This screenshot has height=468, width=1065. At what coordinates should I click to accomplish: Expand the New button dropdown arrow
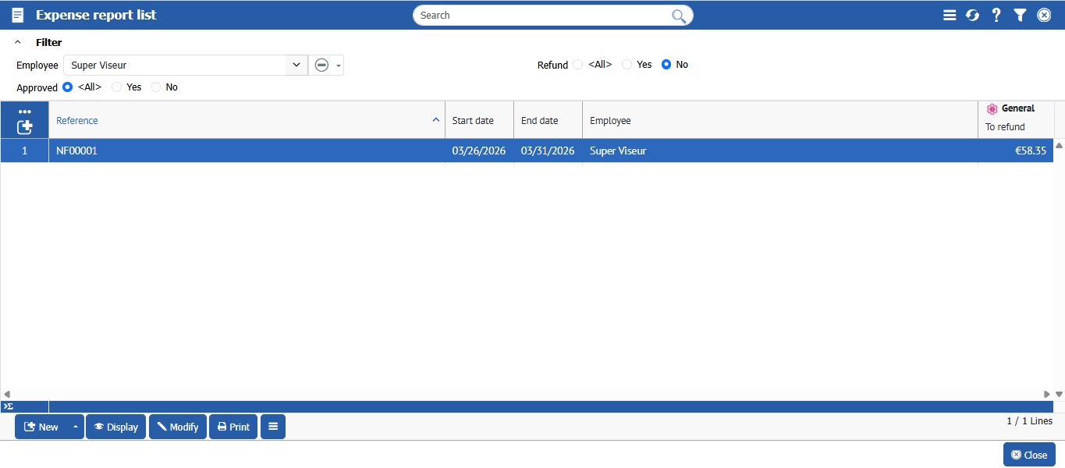[x=75, y=427]
